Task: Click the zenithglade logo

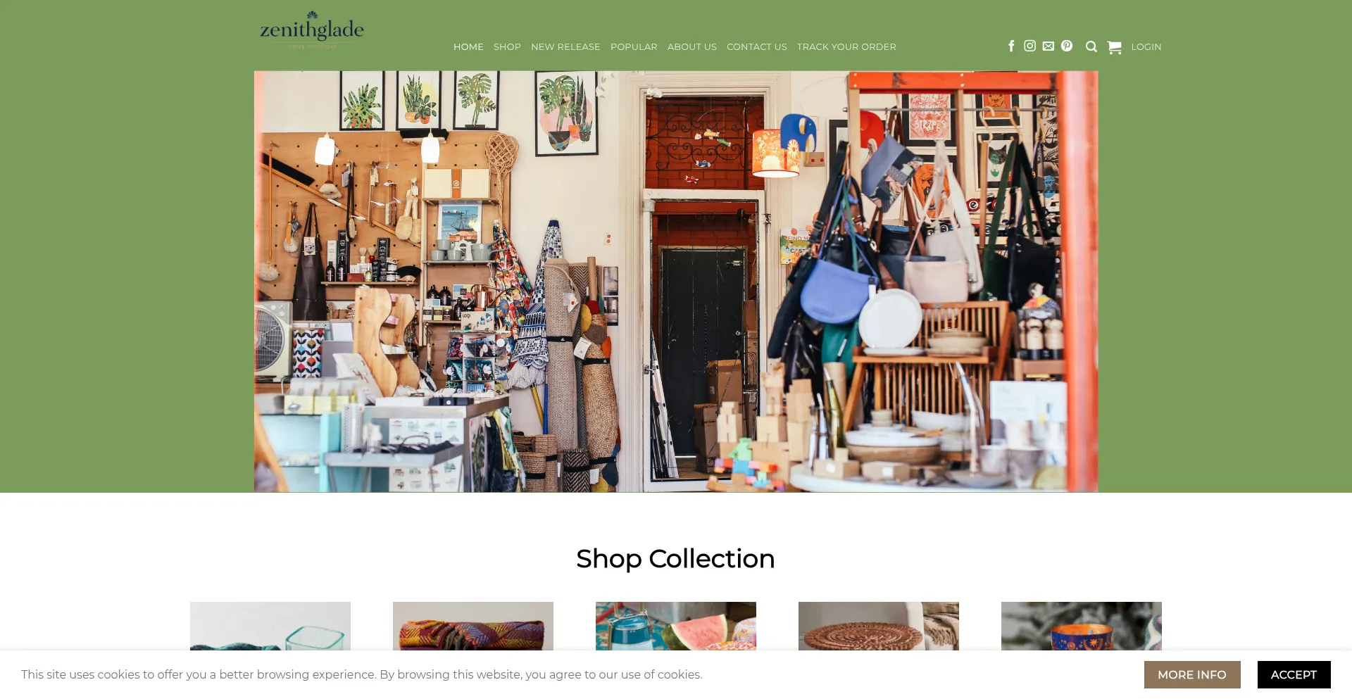Action: [x=312, y=30]
